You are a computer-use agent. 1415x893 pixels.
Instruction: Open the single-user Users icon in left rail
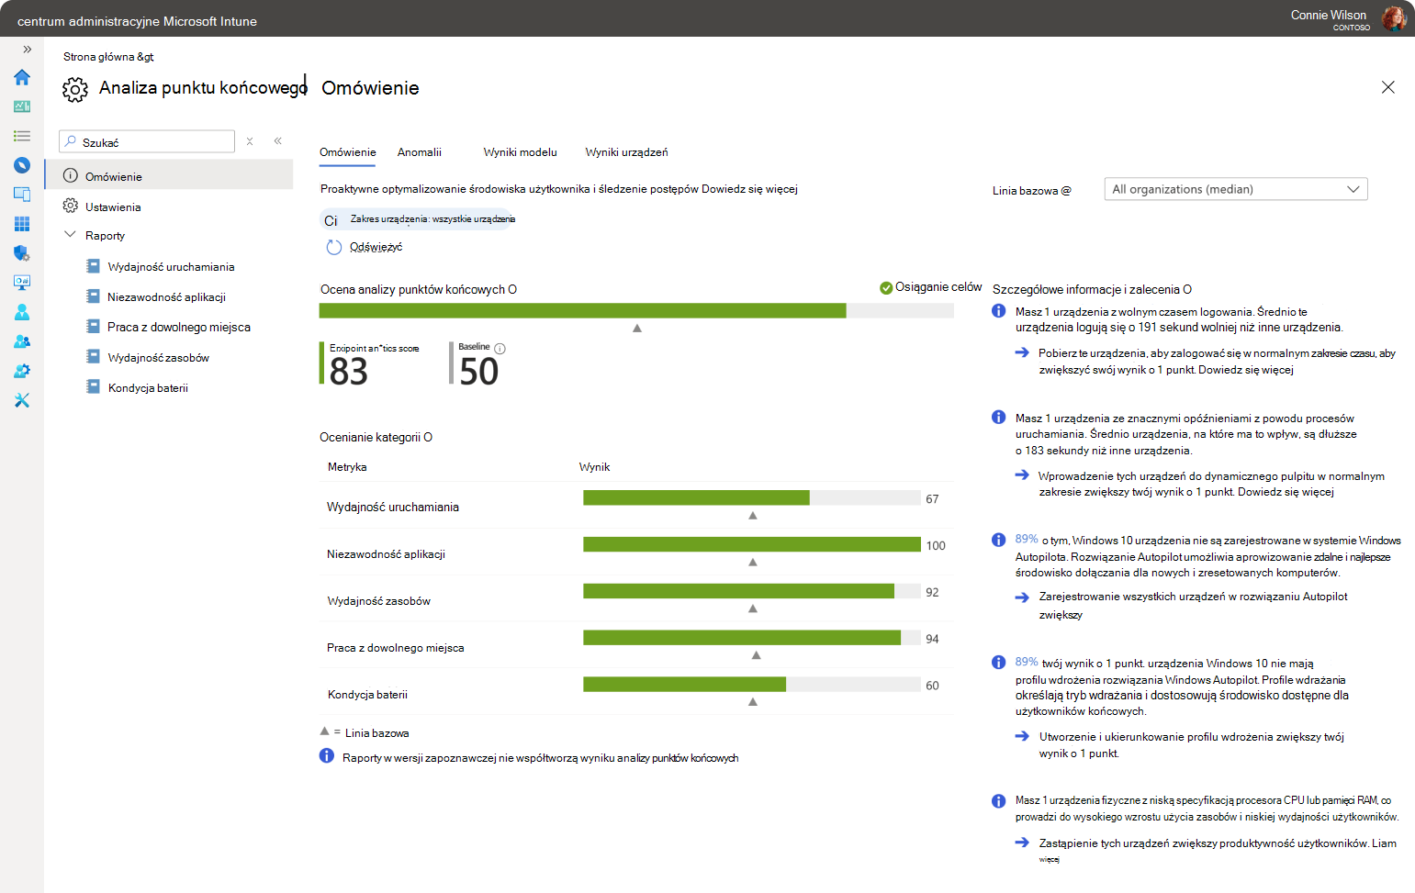click(x=22, y=312)
